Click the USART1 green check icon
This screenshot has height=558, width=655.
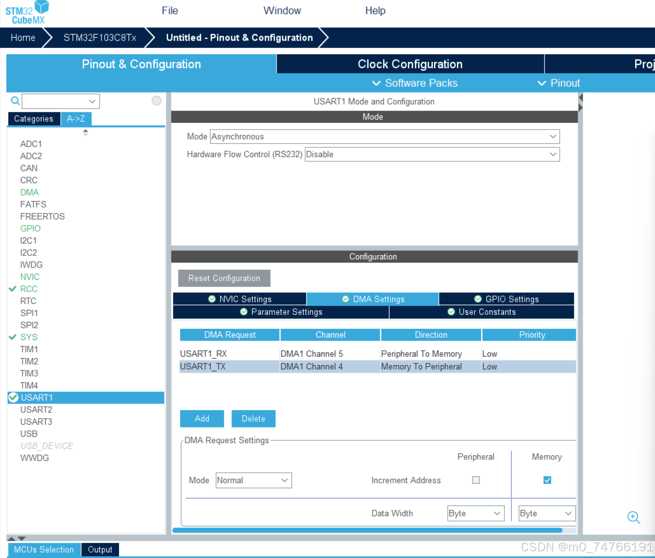point(14,397)
